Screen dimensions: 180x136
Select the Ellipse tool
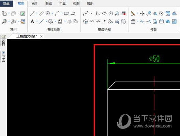pyautogui.click(x=104, y=13)
